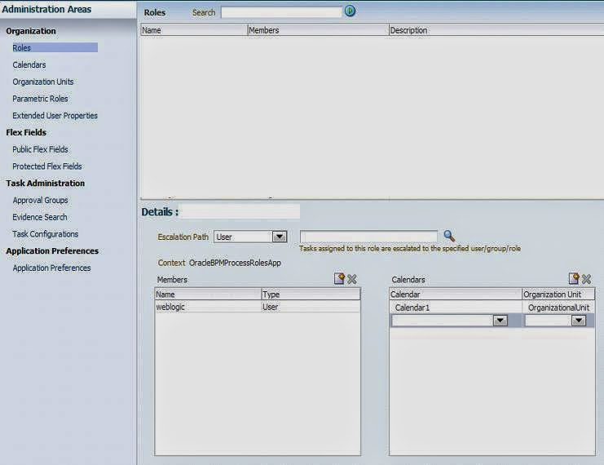The width and height of the screenshot is (604, 465).
Task: Open Protected Flex Fields
Action: tap(47, 166)
